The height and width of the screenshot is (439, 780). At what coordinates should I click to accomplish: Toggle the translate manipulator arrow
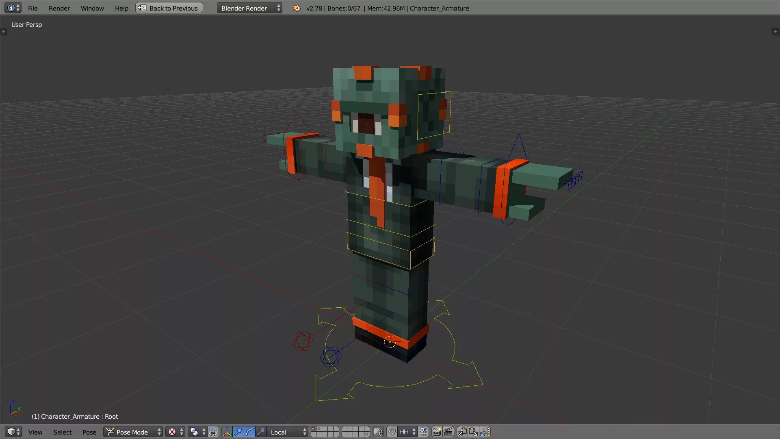click(238, 432)
